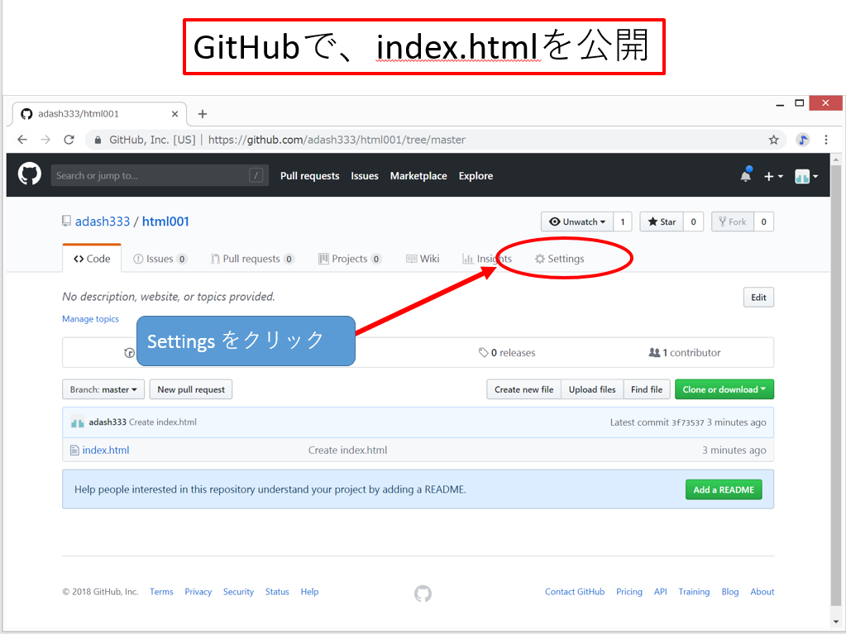The height and width of the screenshot is (634, 846).
Task: Open the Issues repository tab
Action: (160, 259)
